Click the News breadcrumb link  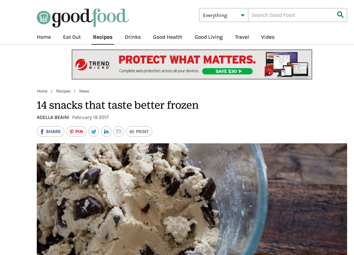click(84, 91)
